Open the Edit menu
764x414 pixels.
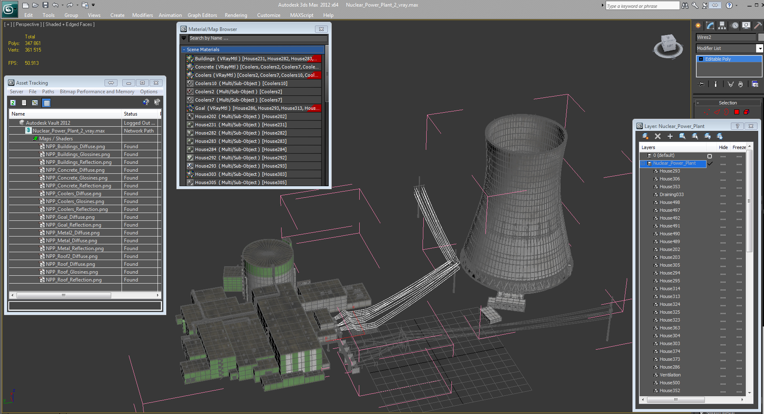tap(29, 15)
